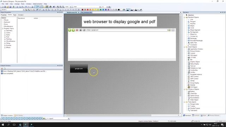Image resolution: width=226 pixels, height=127 pixels.
Task: Pick the black color swatch
Action: pyautogui.click(x=119, y=10)
